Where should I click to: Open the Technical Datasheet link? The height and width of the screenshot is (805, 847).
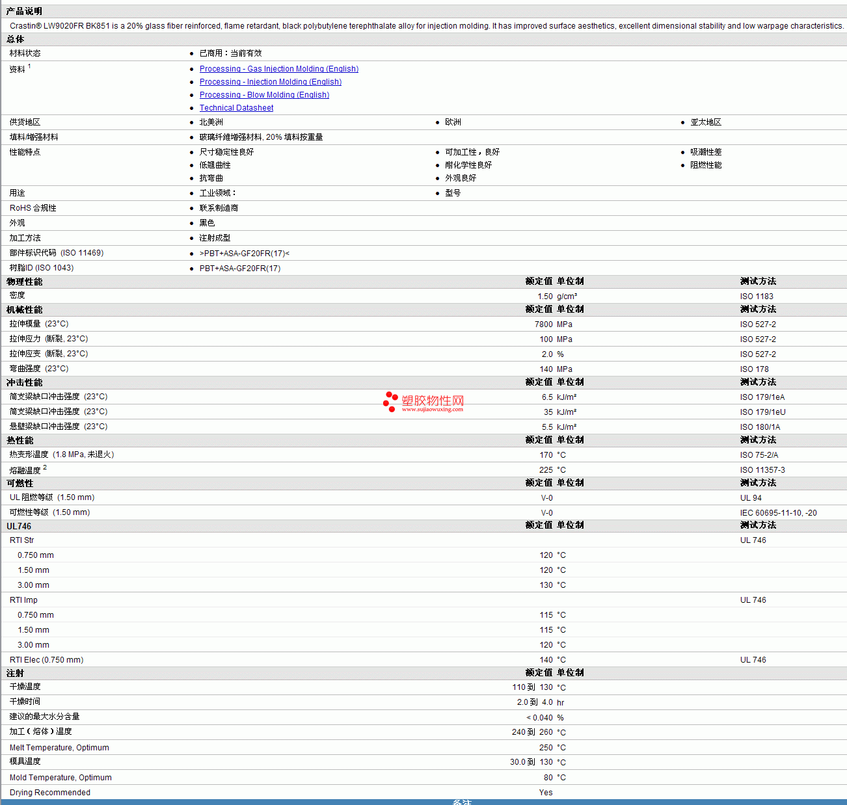coord(236,108)
